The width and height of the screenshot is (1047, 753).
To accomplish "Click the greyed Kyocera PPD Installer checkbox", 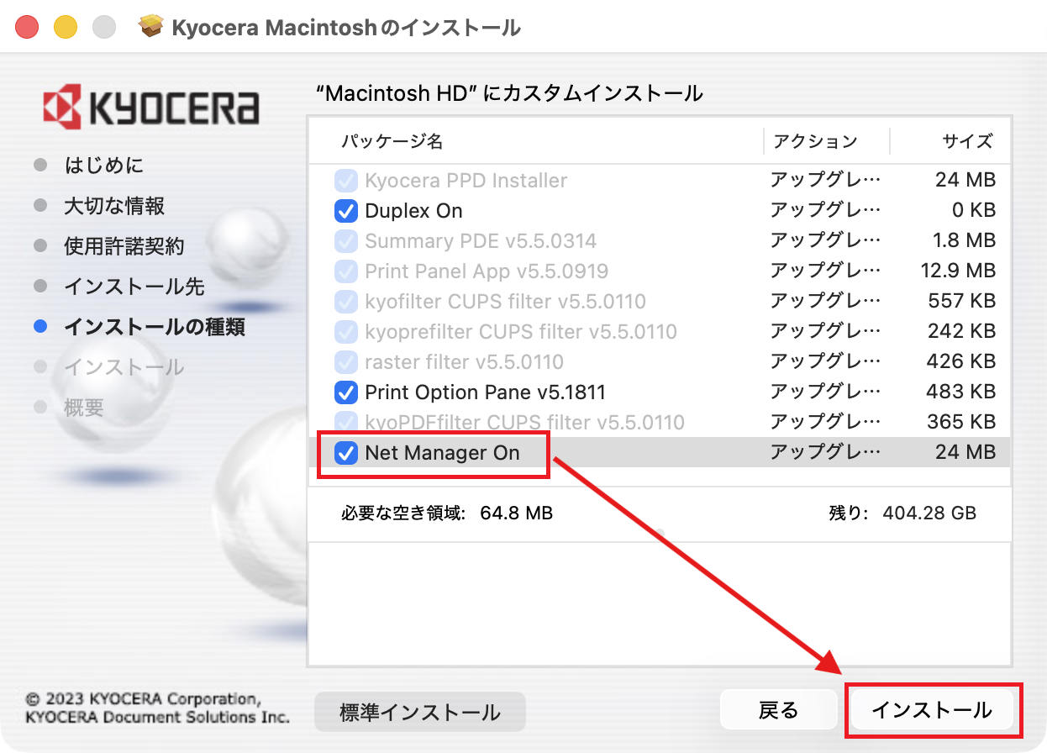I will pos(345,181).
